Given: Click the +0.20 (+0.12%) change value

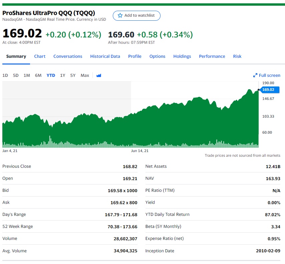Looking at the screenshot, I should click(73, 35).
